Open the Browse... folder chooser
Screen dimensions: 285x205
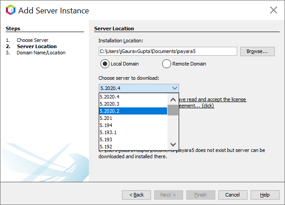click(257, 52)
